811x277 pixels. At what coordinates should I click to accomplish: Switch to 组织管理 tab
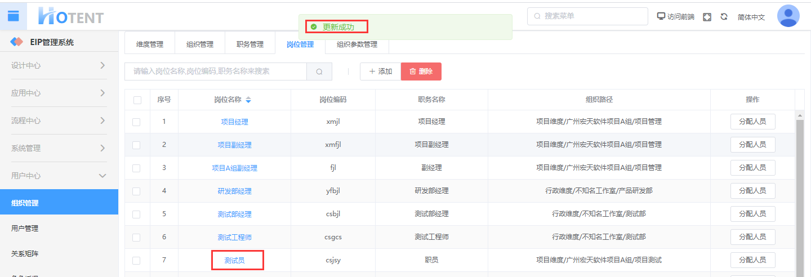click(200, 44)
